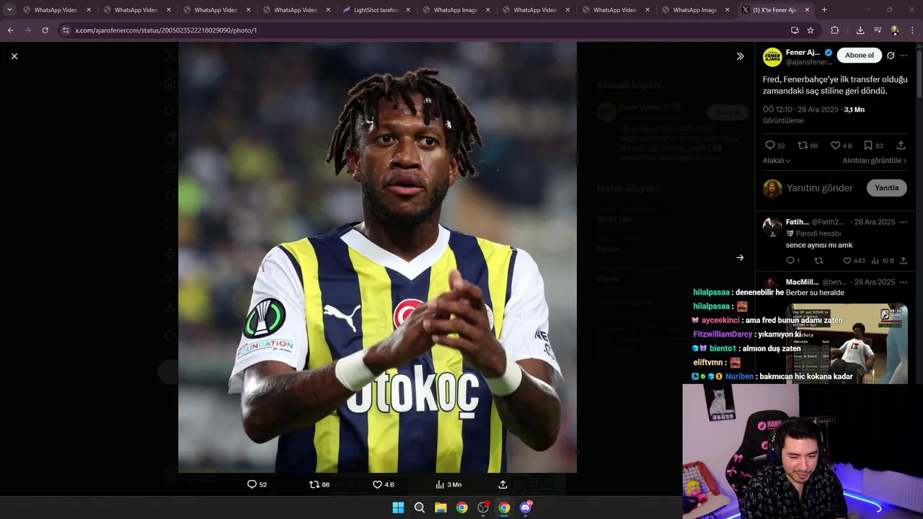
Task: Repost Fatih's comment
Action: click(x=818, y=261)
